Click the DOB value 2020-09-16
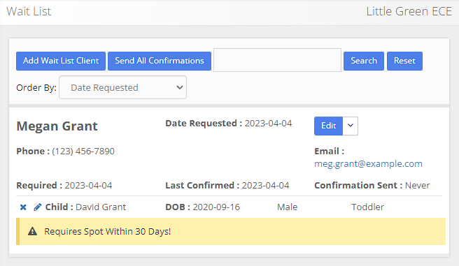This screenshot has height=266, width=459. 216,207
